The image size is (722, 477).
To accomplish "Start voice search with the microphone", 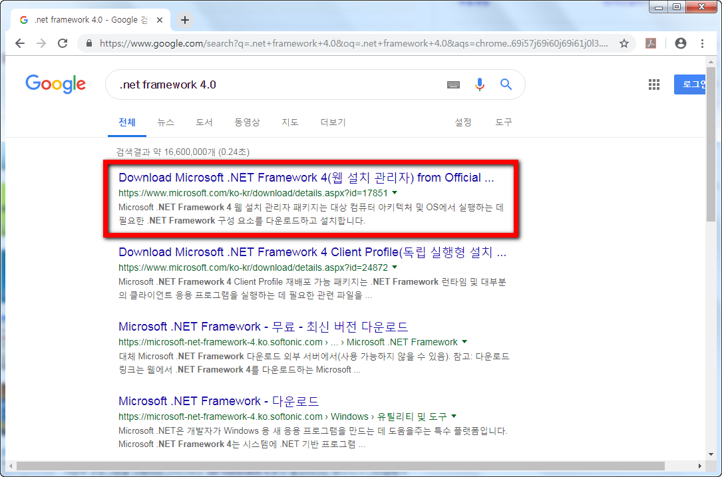I will 479,84.
